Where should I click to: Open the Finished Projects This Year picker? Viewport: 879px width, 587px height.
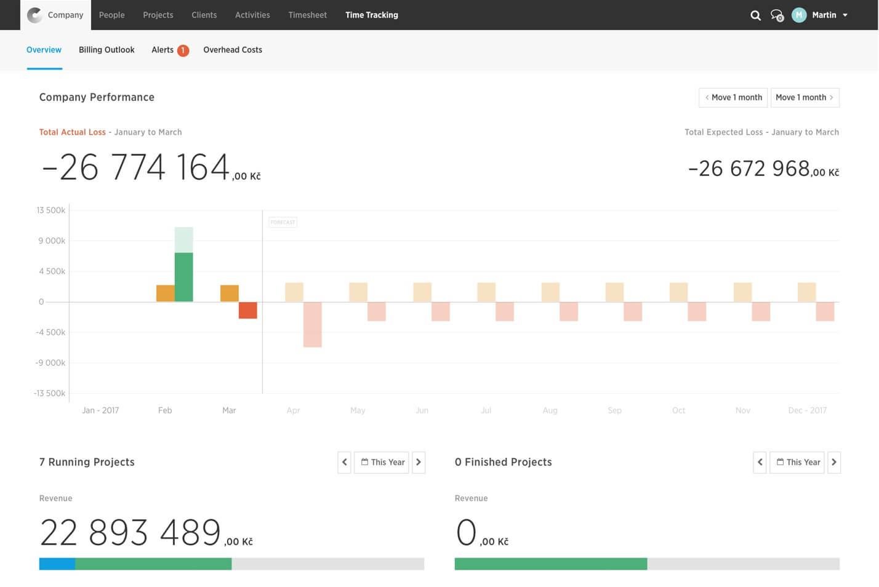tap(797, 462)
